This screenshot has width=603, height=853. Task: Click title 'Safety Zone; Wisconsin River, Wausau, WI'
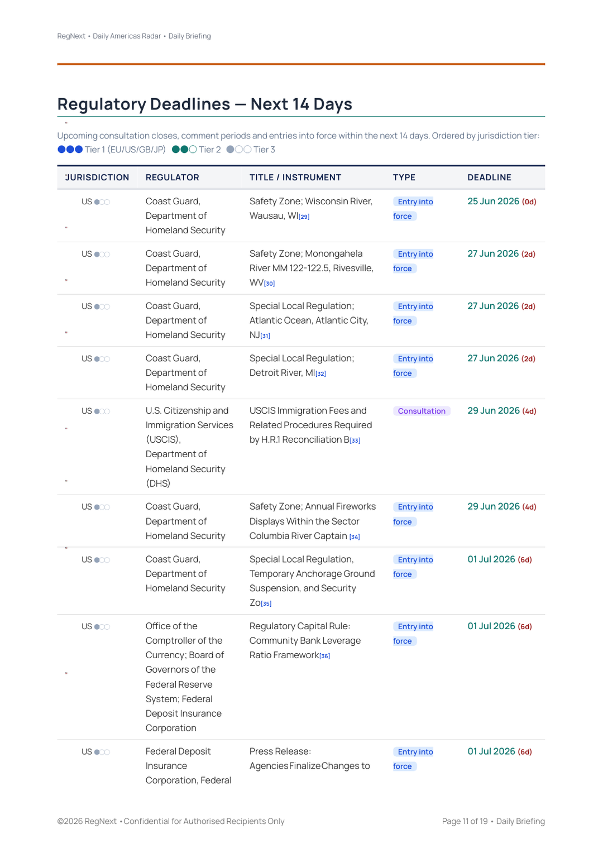[x=311, y=209]
